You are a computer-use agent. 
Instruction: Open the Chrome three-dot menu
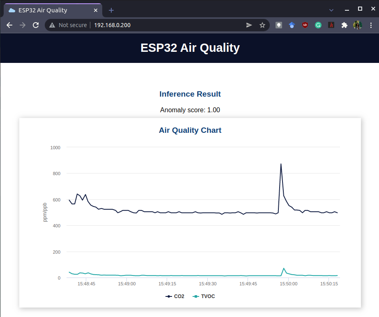point(371,25)
